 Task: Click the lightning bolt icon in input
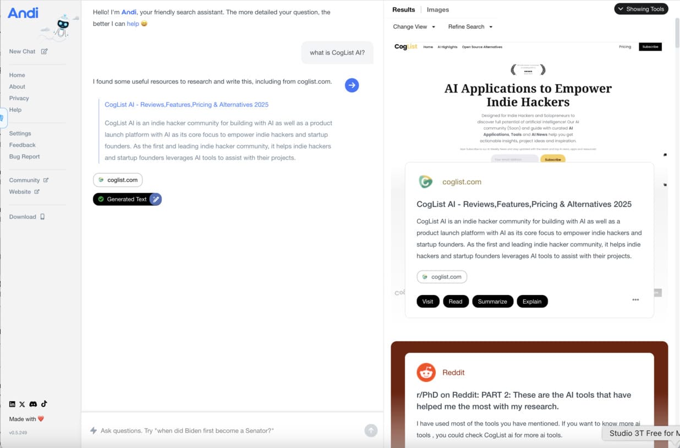pyautogui.click(x=94, y=431)
